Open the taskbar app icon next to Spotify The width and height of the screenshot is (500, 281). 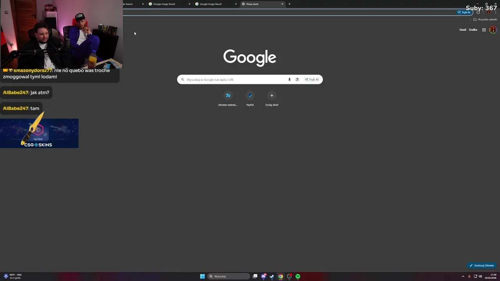coord(289,276)
